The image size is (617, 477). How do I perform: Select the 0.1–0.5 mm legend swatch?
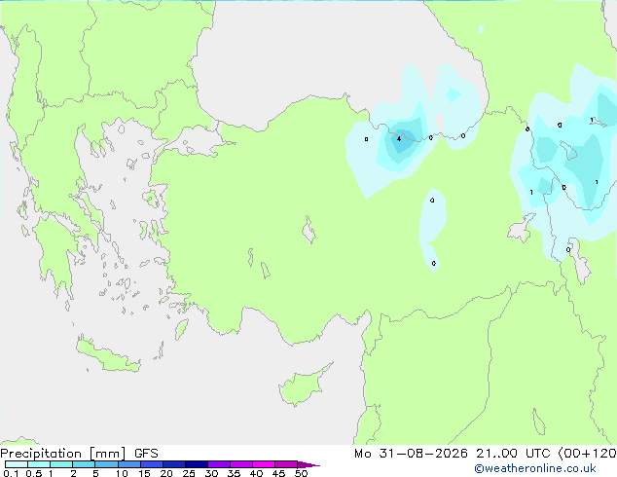coord(17,464)
